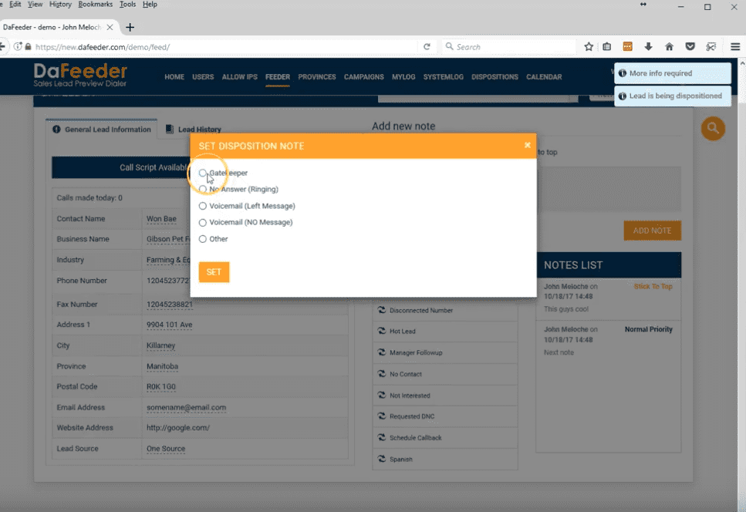
Task: Open a new browser tab
Action: (x=130, y=27)
